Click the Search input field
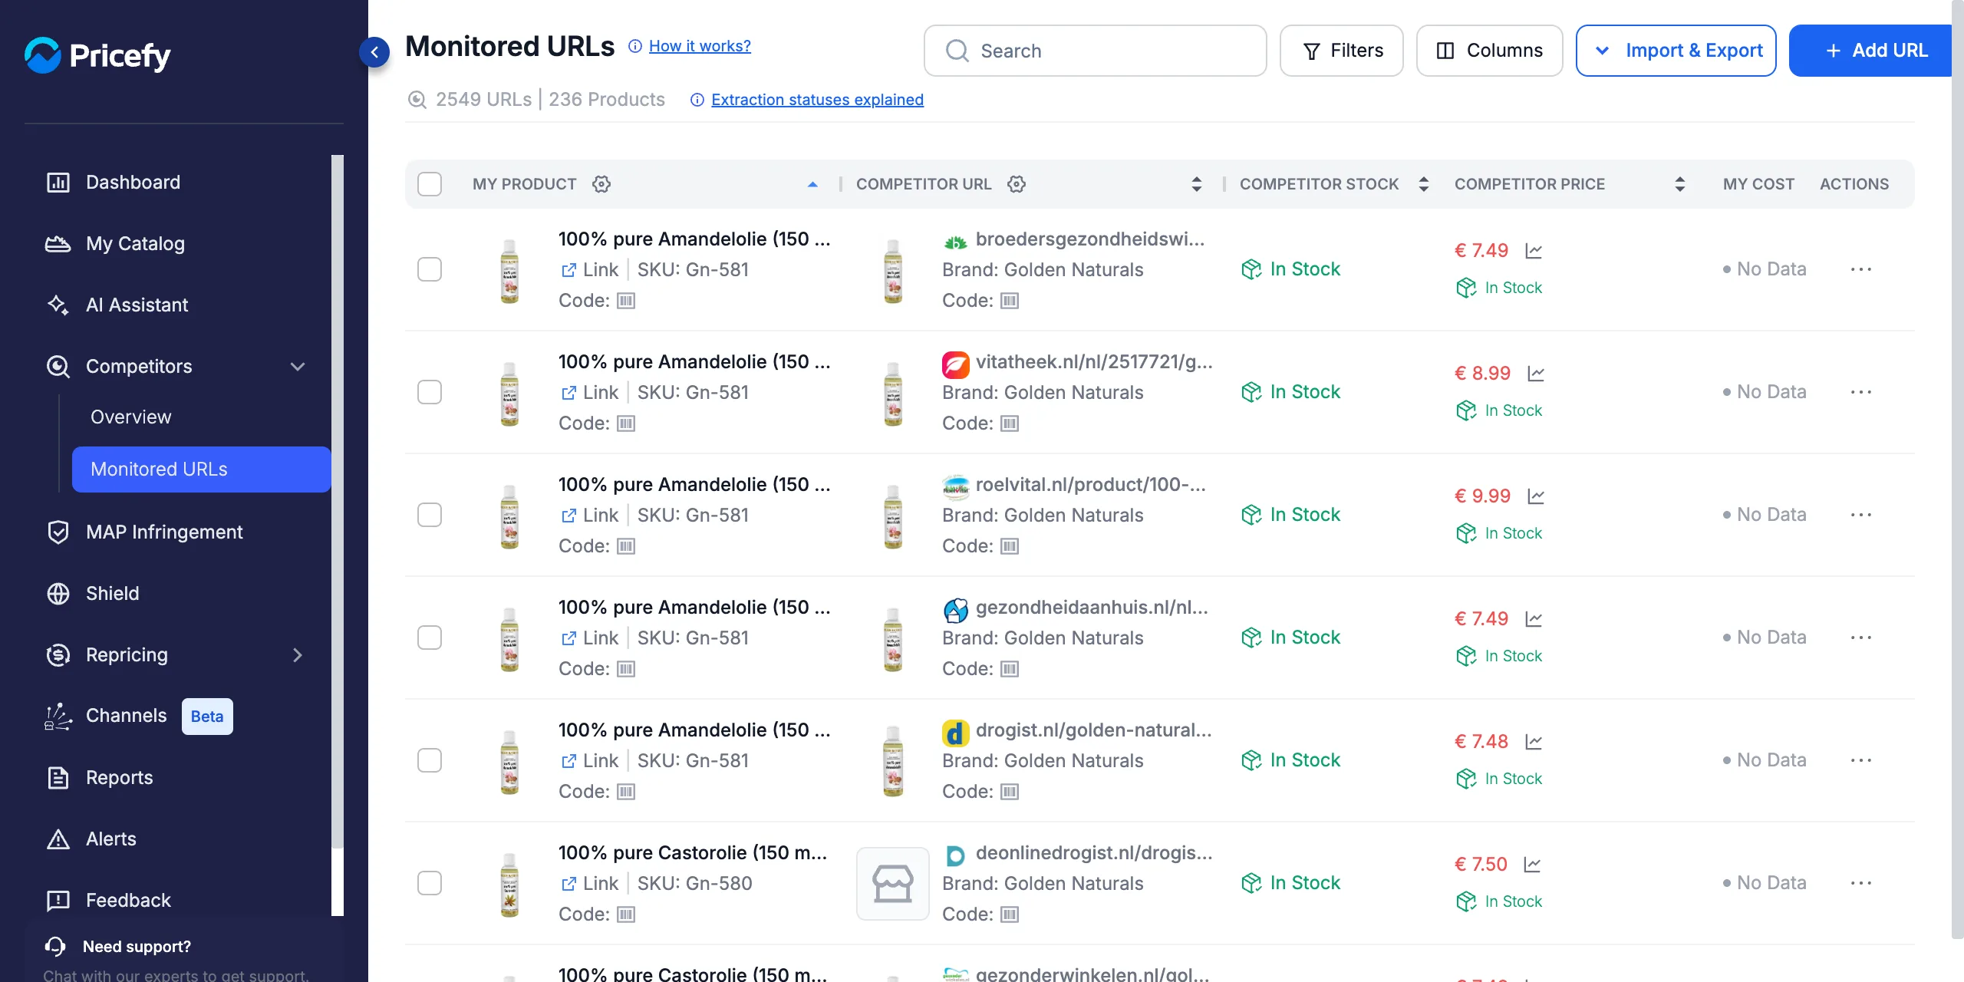Screen dimensions: 1964x982 tap(1096, 51)
